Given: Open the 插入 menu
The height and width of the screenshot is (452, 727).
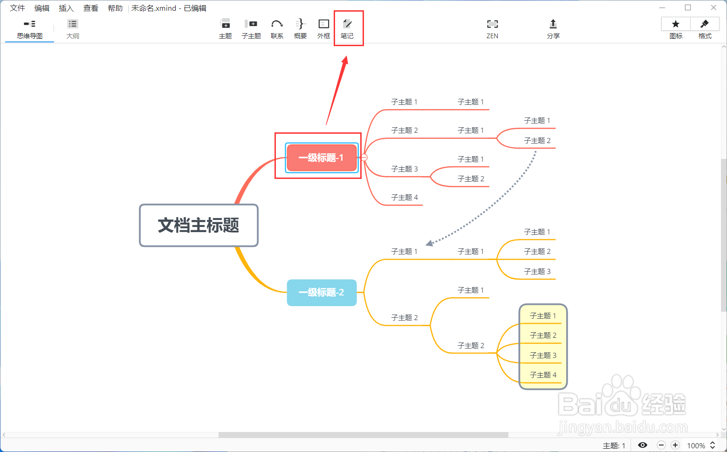Looking at the screenshot, I should (x=66, y=8).
